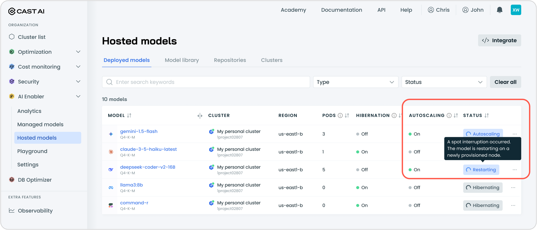This screenshot has height=230, width=537.
Task: Open row actions menu for command-r
Action: [x=513, y=206]
